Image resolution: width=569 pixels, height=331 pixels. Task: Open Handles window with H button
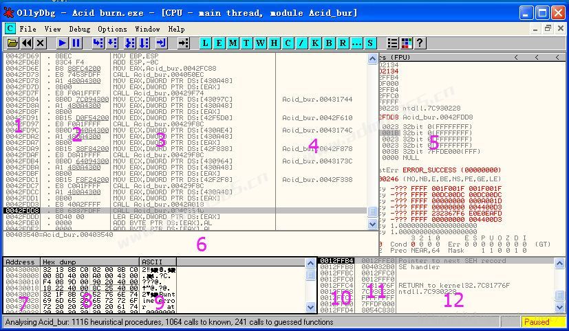275,43
